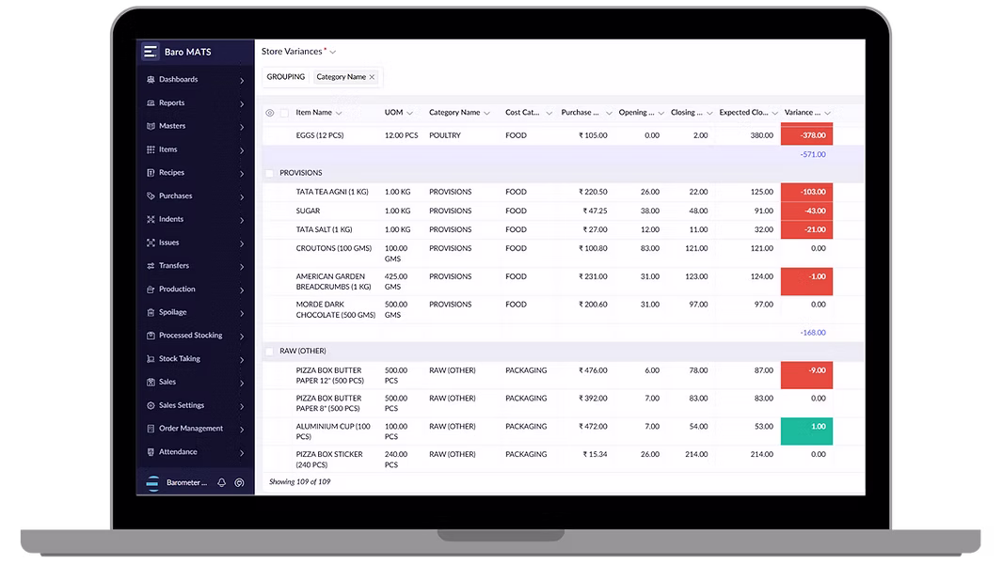1003x564 pixels.
Task: Click the Spoilage bin icon
Action: tap(151, 312)
